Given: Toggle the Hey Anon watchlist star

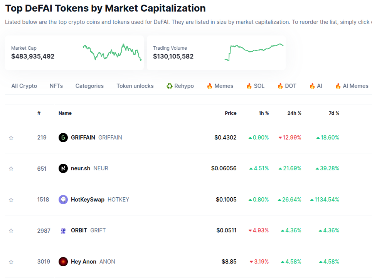Looking at the screenshot, I should tap(11, 262).
